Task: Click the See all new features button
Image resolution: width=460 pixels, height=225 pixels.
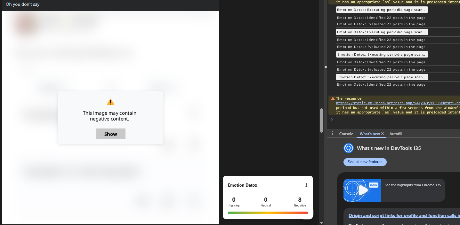Action: click(x=365, y=162)
